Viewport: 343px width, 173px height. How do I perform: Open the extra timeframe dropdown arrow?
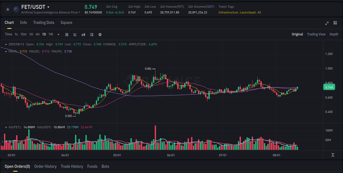[58, 35]
